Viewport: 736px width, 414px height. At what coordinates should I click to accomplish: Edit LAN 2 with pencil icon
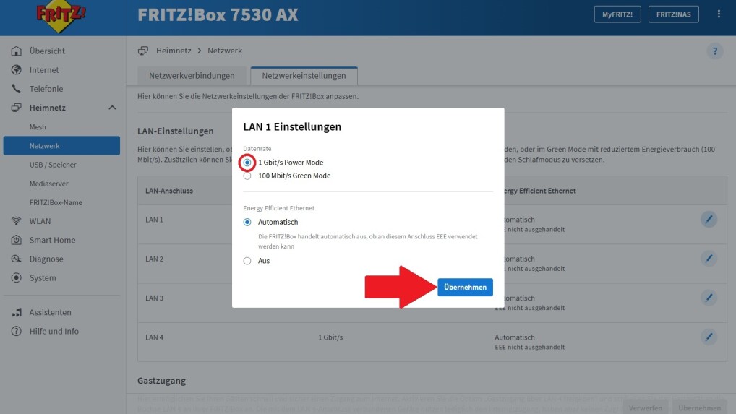click(x=709, y=259)
